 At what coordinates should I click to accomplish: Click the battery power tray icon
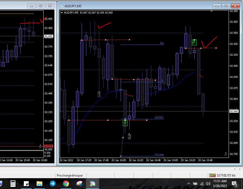[195, 184]
